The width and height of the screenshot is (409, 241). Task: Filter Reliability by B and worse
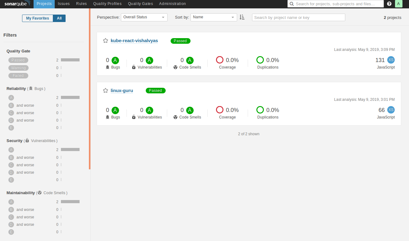tap(21, 105)
